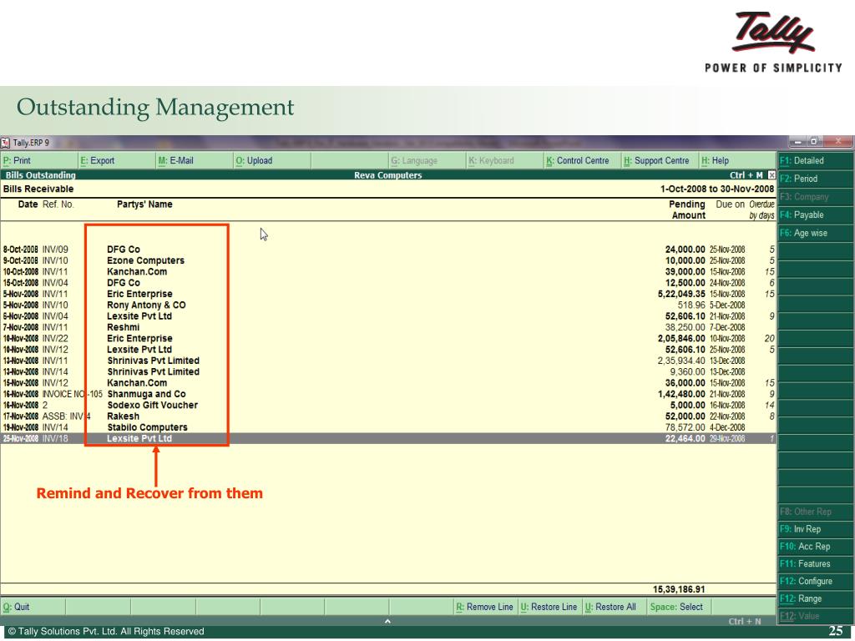Open K: Control Centre
The image size is (855, 641).
point(583,161)
